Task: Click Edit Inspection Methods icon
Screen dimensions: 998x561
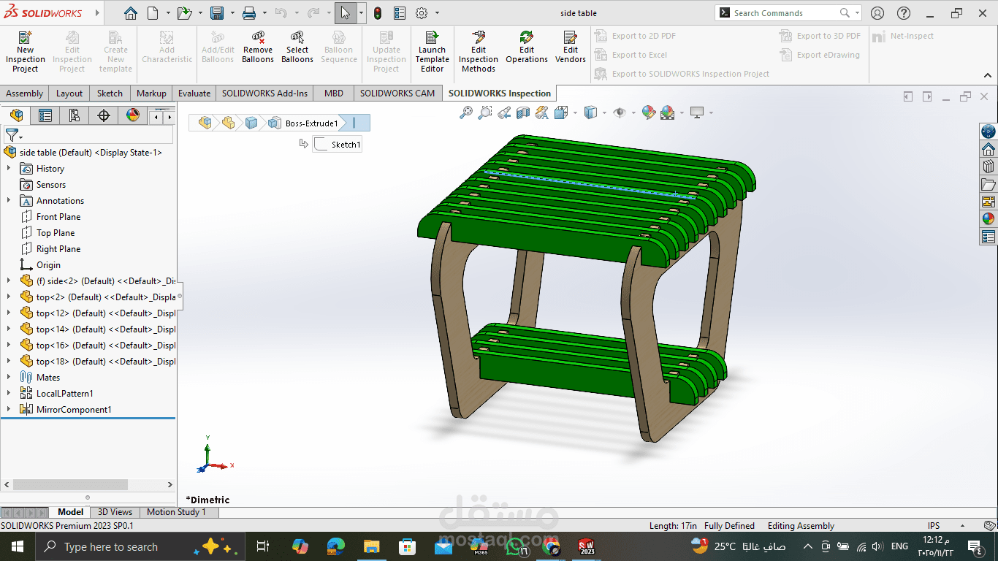Action: pos(479,51)
